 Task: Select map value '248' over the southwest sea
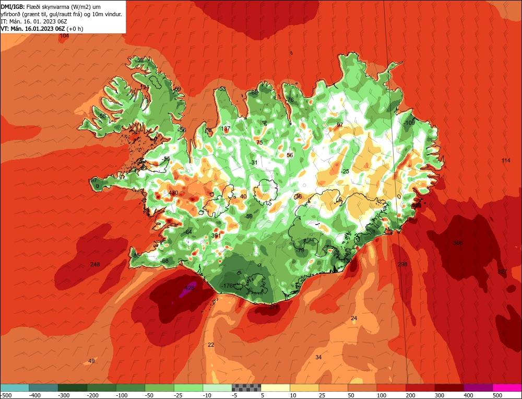[x=95, y=264]
